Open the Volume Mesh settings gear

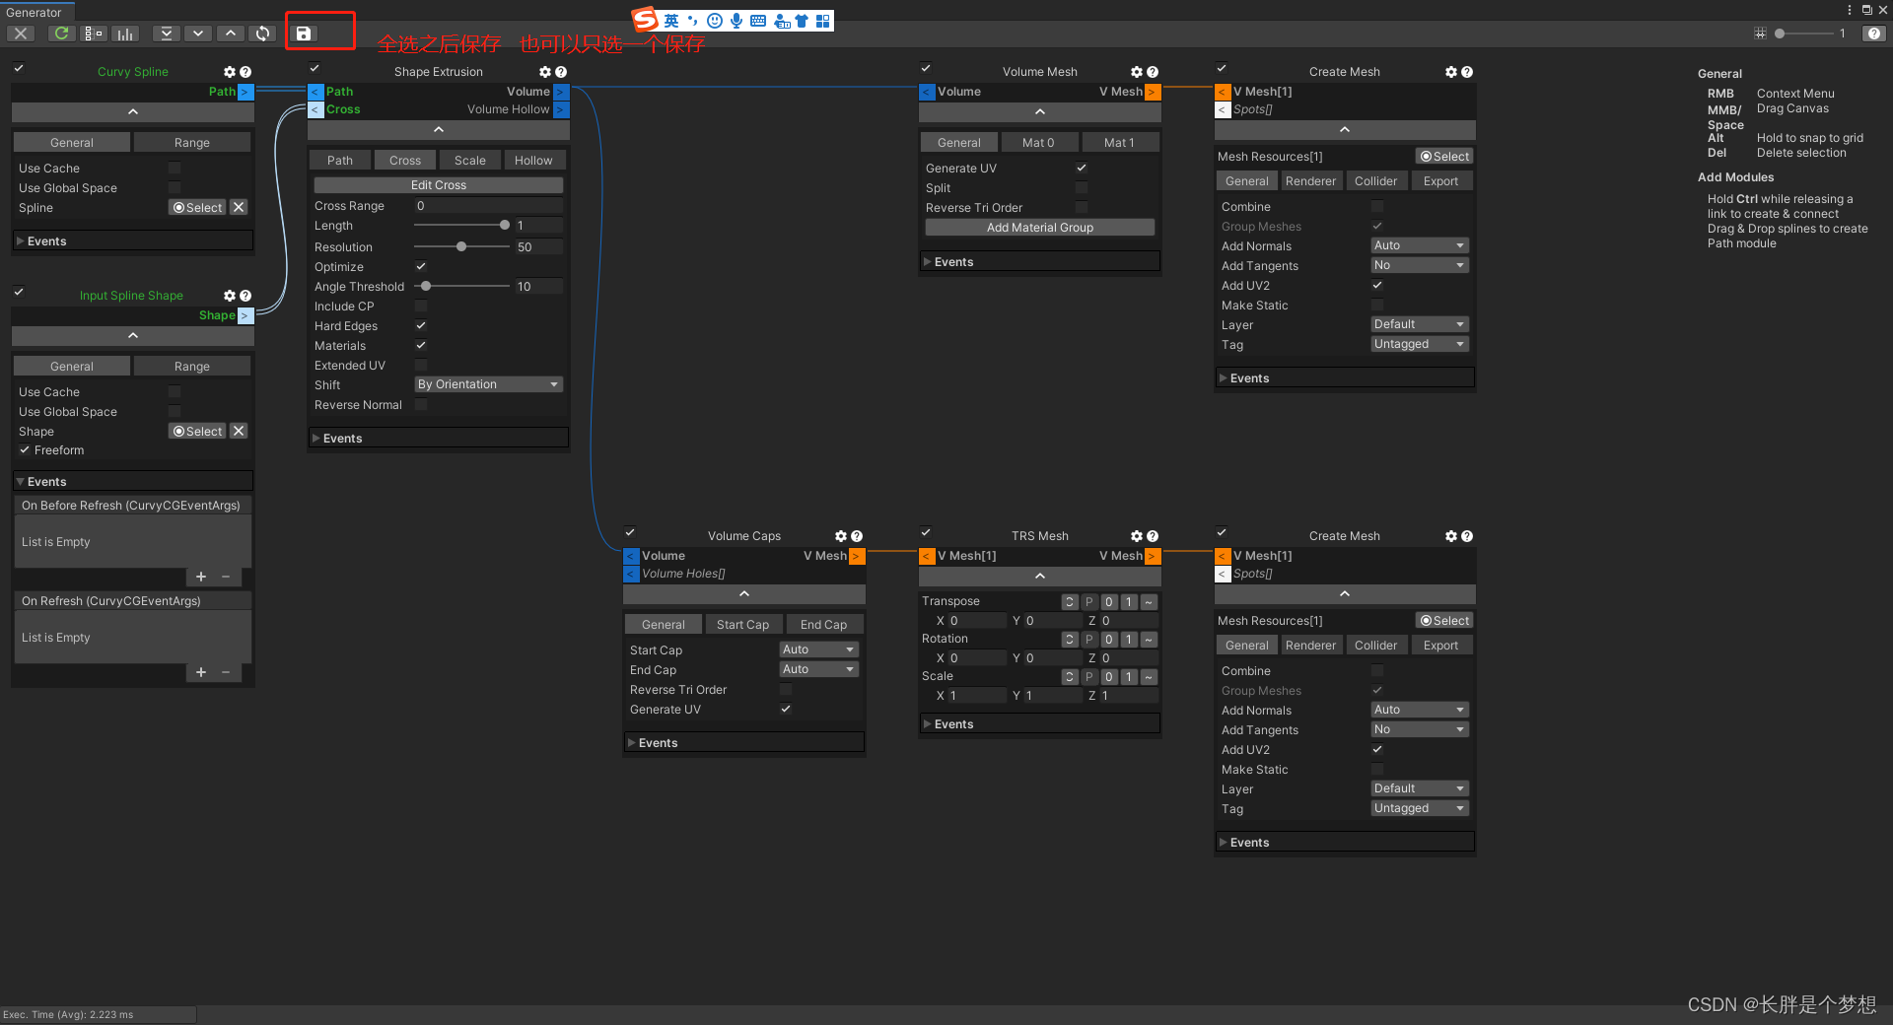(x=1137, y=72)
